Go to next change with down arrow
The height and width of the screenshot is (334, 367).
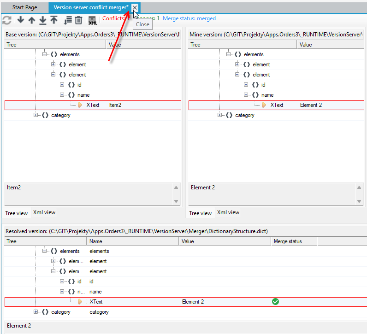(x=21, y=20)
